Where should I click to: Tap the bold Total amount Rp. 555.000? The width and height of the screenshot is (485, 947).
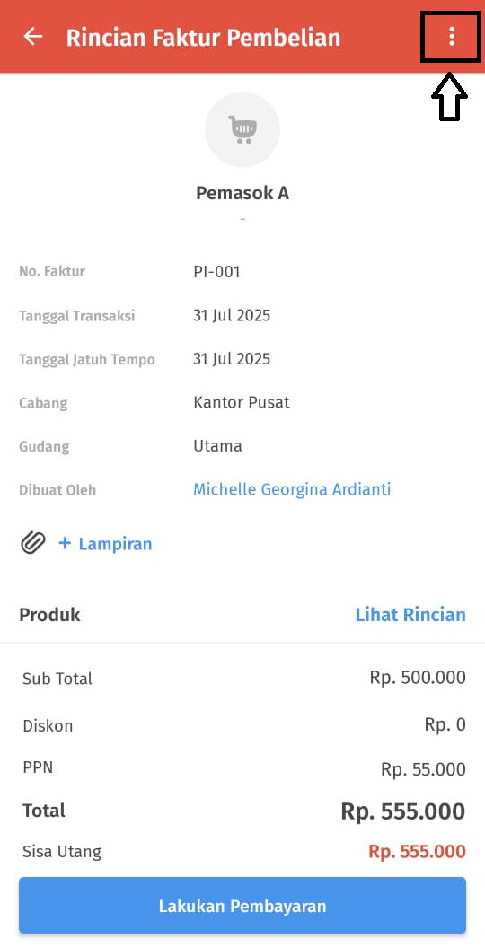403,811
